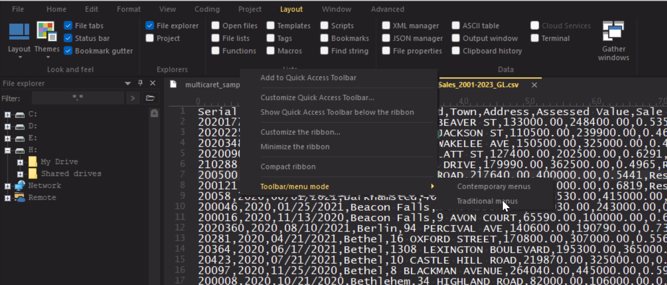Disable the Status bar checkbox

(x=68, y=38)
